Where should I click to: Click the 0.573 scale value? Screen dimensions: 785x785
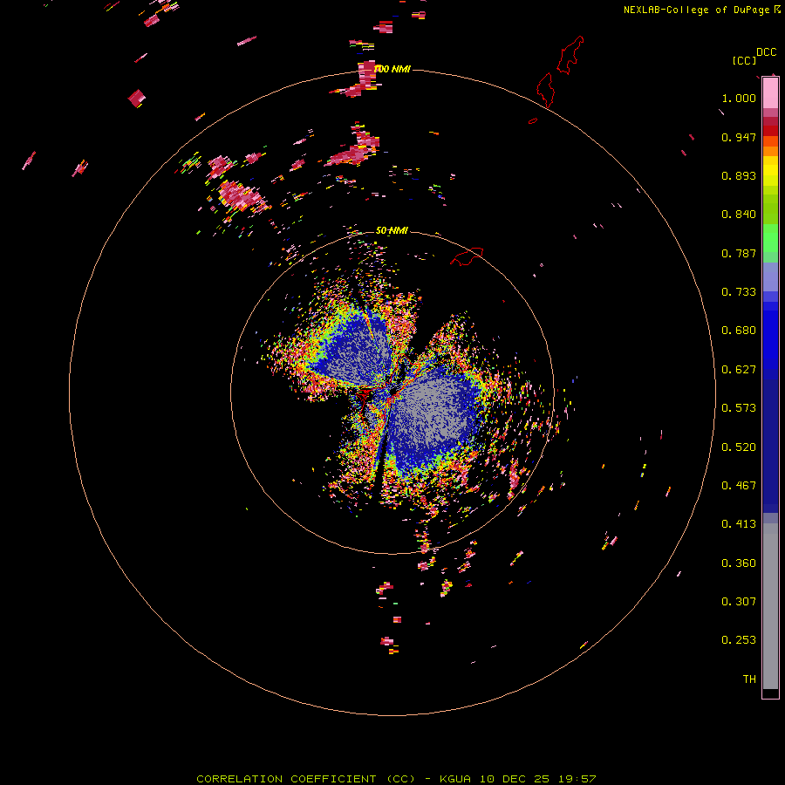tap(739, 408)
